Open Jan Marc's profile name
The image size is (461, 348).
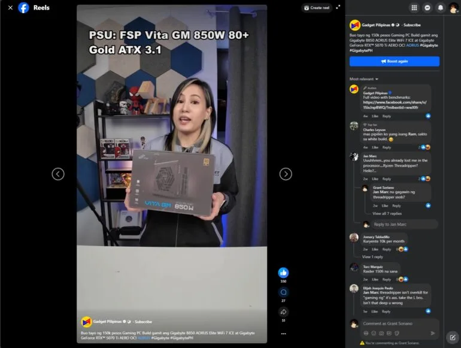pyautogui.click(x=369, y=156)
